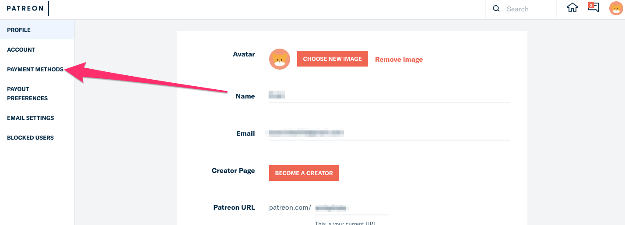Click the profile avatar picture thumbnail
The height and width of the screenshot is (225, 625).
pyautogui.click(x=280, y=59)
